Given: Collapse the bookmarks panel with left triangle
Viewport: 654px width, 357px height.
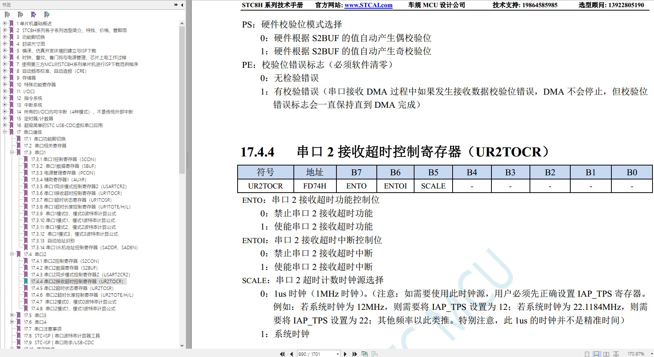Looking at the screenshot, I should click(x=182, y=5).
